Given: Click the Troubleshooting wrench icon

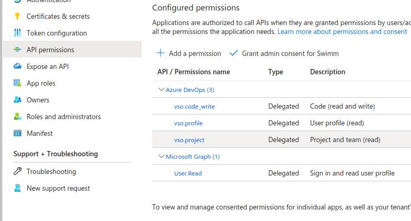Looking at the screenshot, I should pos(17,171).
